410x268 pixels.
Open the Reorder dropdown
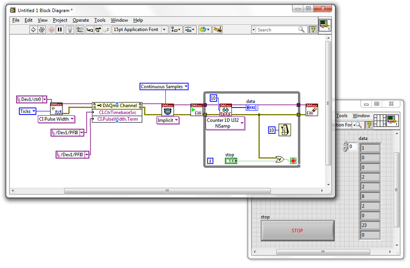click(x=204, y=30)
